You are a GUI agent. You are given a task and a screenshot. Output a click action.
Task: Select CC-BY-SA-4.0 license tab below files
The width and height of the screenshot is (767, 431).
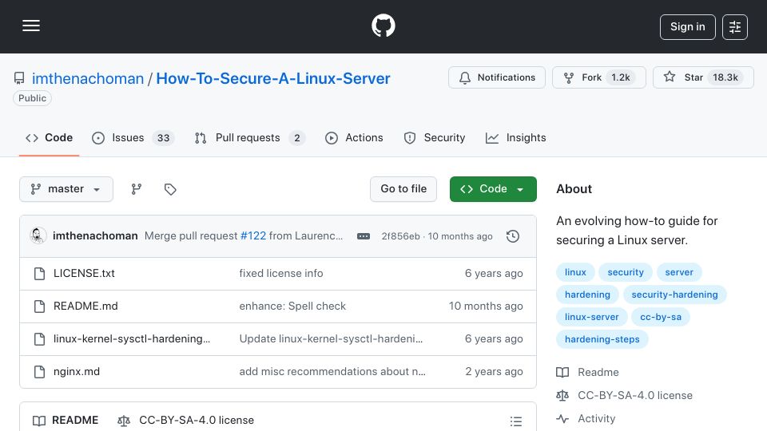(x=186, y=421)
